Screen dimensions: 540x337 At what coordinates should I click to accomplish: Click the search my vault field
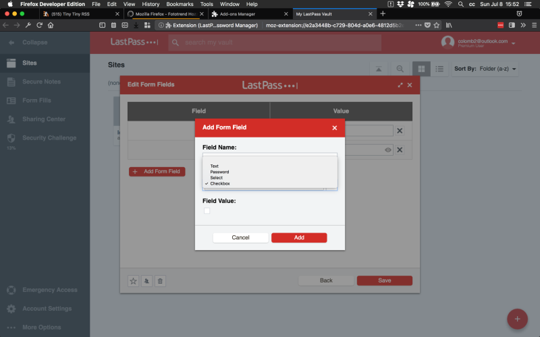(275, 42)
